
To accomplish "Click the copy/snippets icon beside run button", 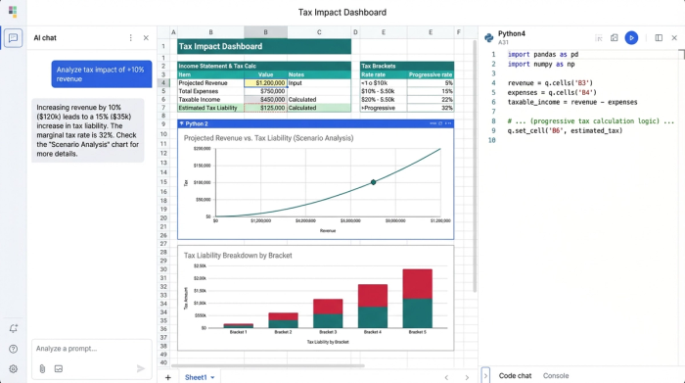I will [615, 38].
